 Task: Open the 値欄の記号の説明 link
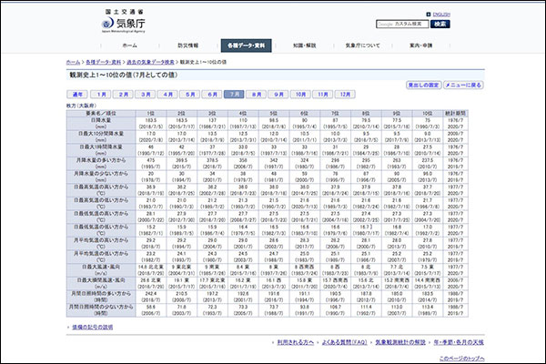tap(92, 325)
